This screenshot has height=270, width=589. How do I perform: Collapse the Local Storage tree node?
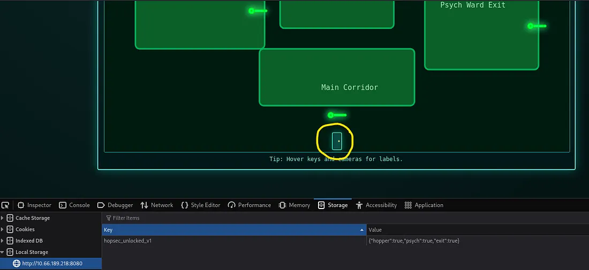pos(3,252)
